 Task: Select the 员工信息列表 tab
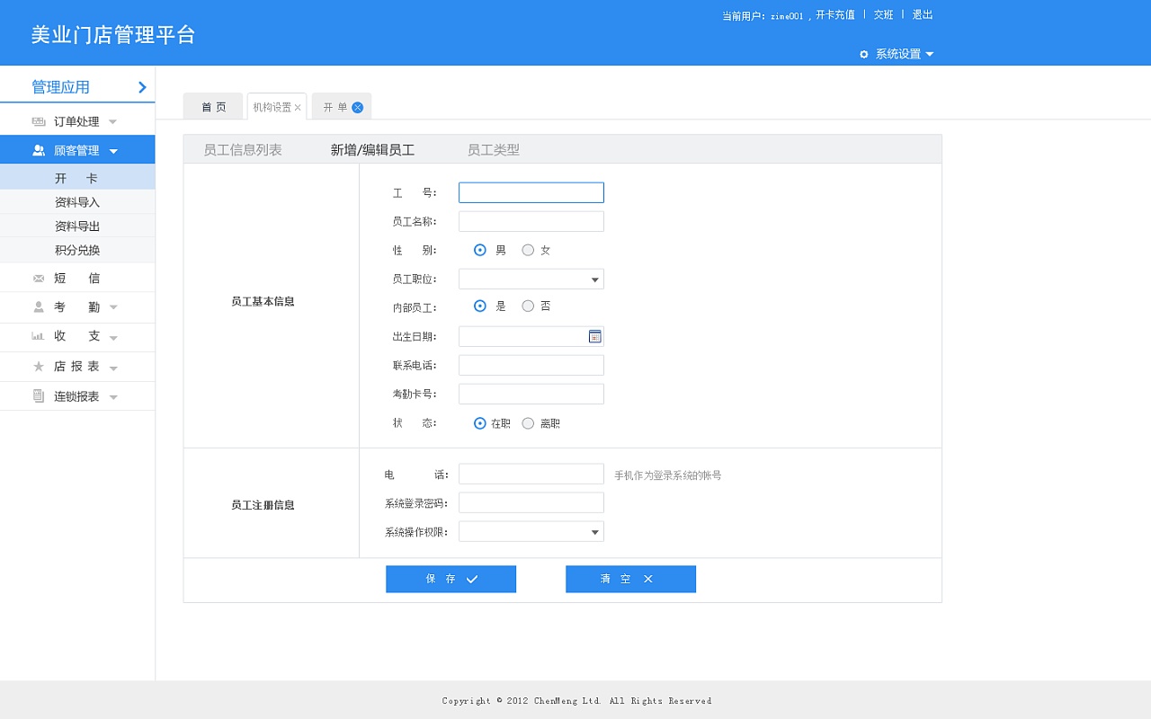(244, 149)
